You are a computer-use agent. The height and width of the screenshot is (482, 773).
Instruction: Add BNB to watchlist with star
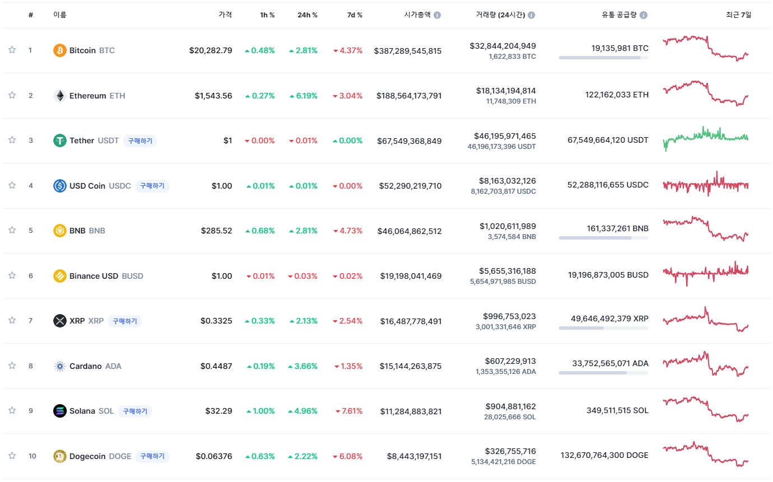tap(12, 230)
